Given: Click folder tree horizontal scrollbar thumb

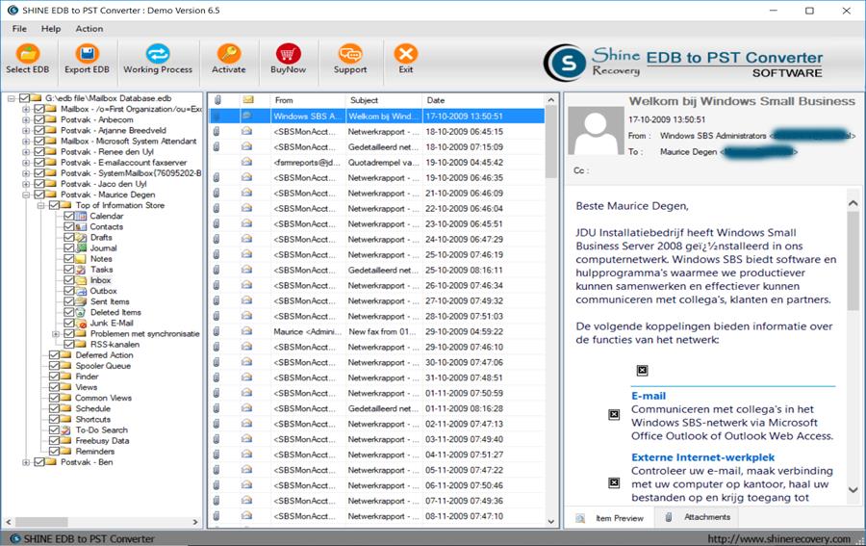Looking at the screenshot, I should [x=41, y=522].
